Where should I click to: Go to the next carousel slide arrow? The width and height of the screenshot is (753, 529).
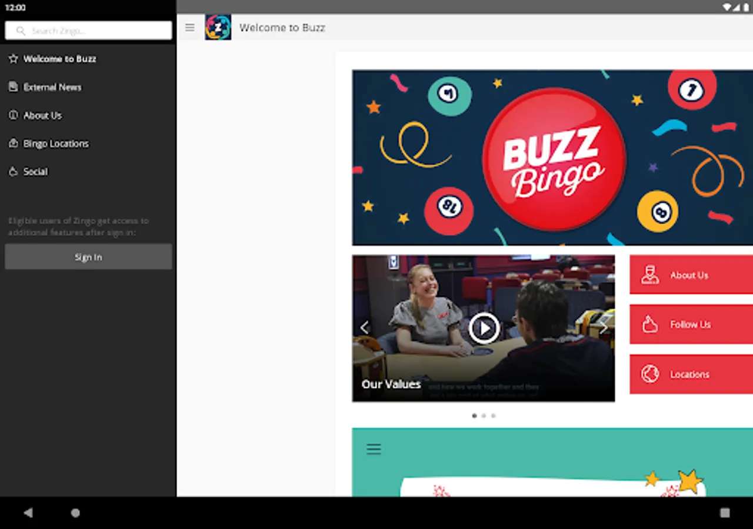pyautogui.click(x=603, y=327)
